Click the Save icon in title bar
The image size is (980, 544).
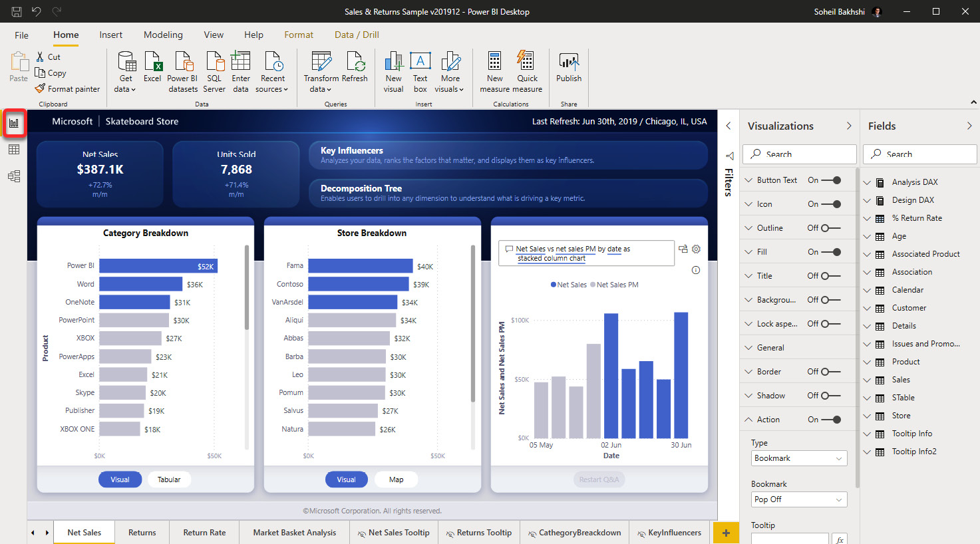pos(17,11)
